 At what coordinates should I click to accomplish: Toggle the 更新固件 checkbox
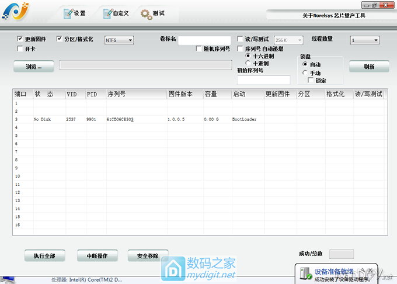pyautogui.click(x=20, y=39)
